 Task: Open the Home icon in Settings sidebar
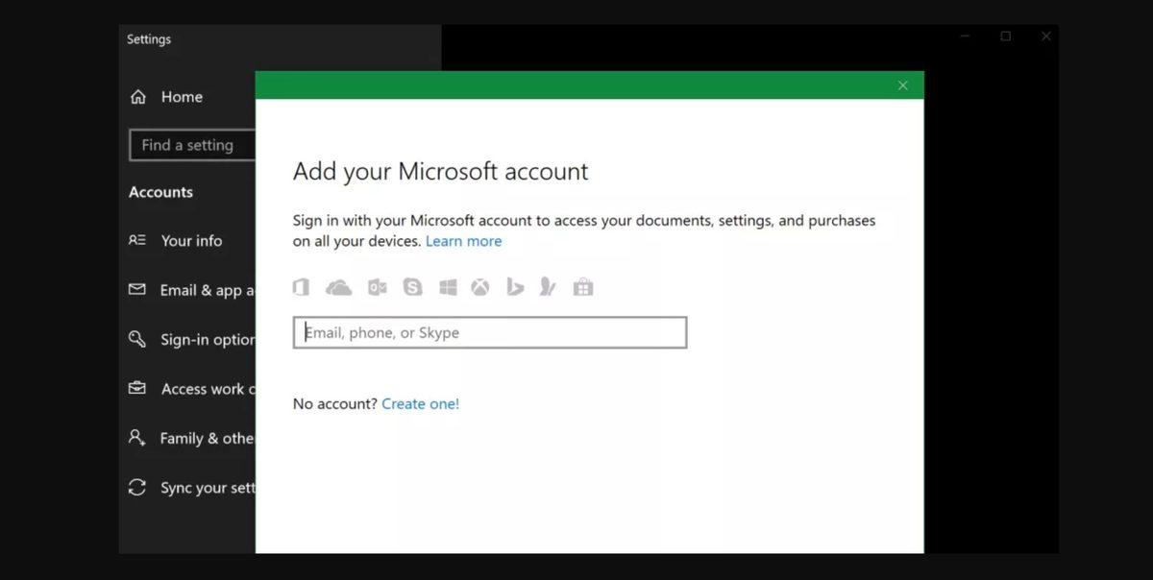point(140,96)
